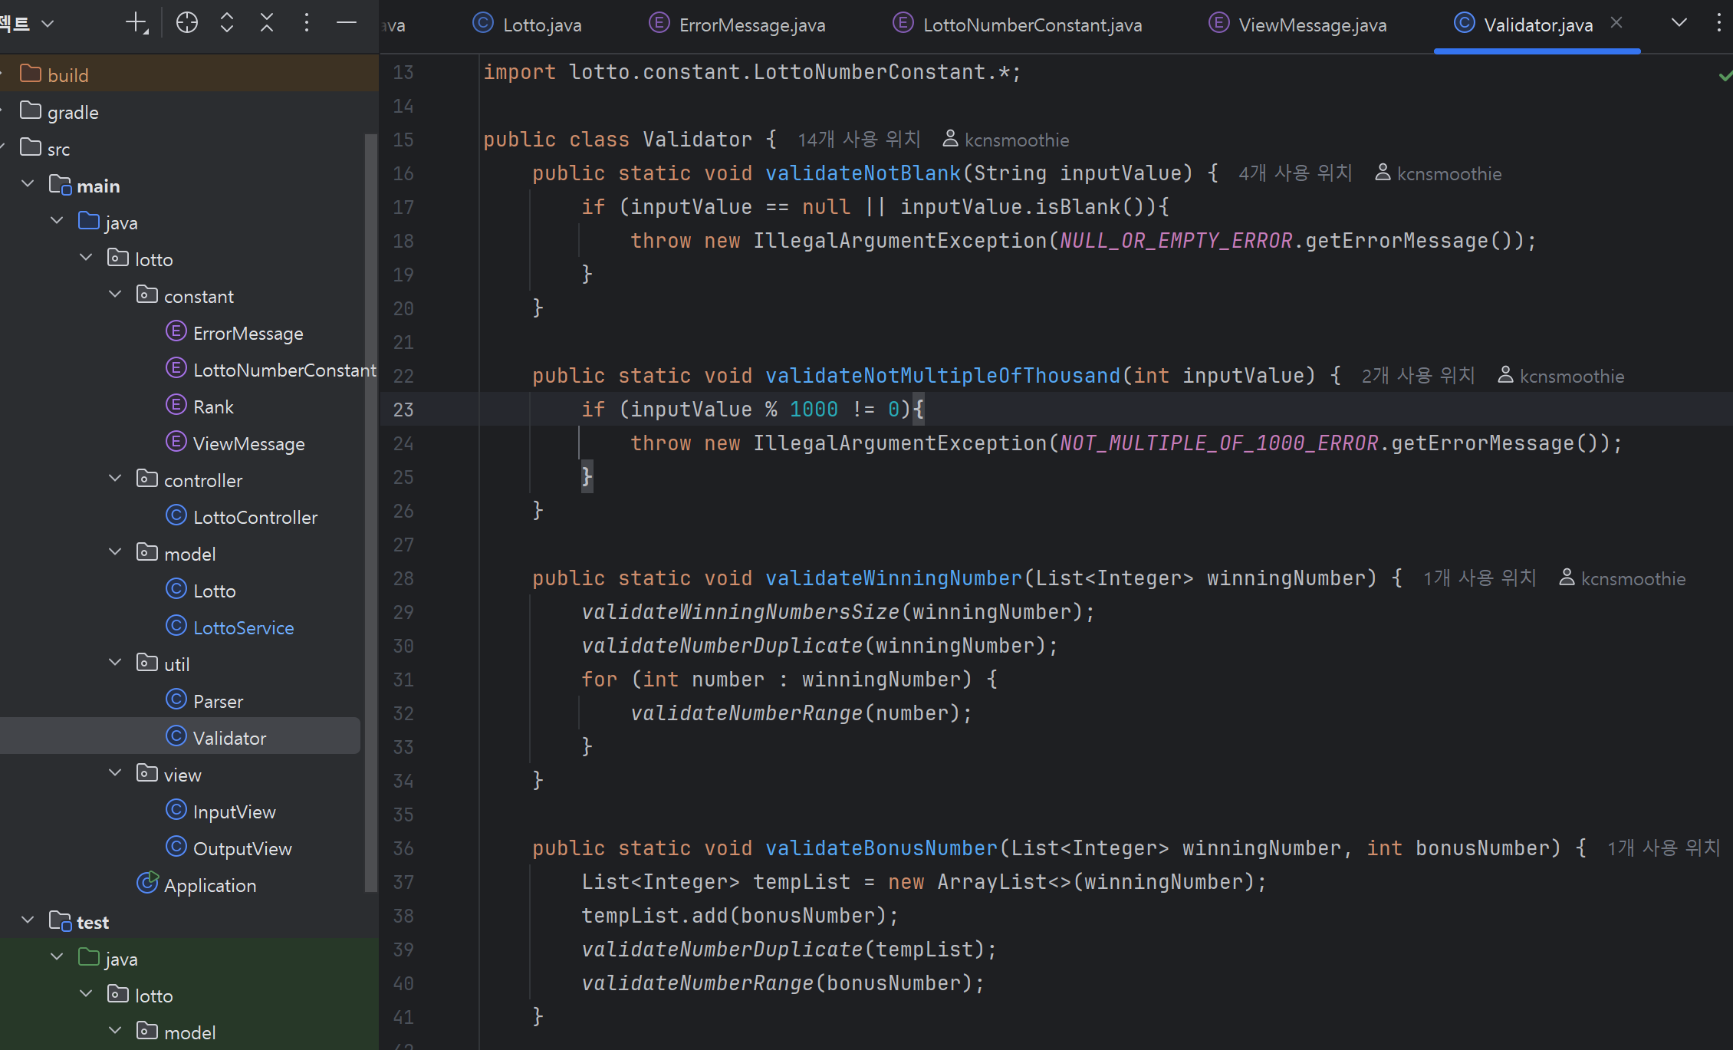Click the select opened file crosshair icon

(186, 23)
